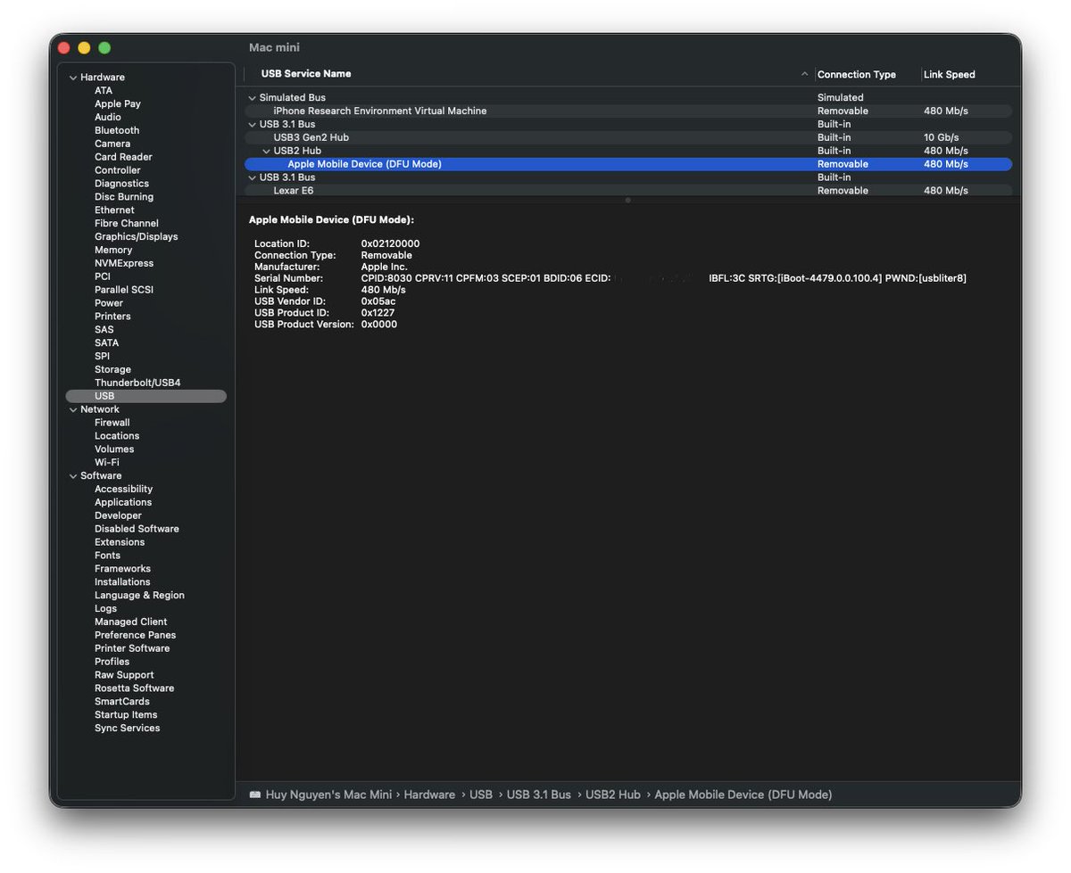Sort by Link Speed column
This screenshot has width=1071, height=873.
click(950, 75)
